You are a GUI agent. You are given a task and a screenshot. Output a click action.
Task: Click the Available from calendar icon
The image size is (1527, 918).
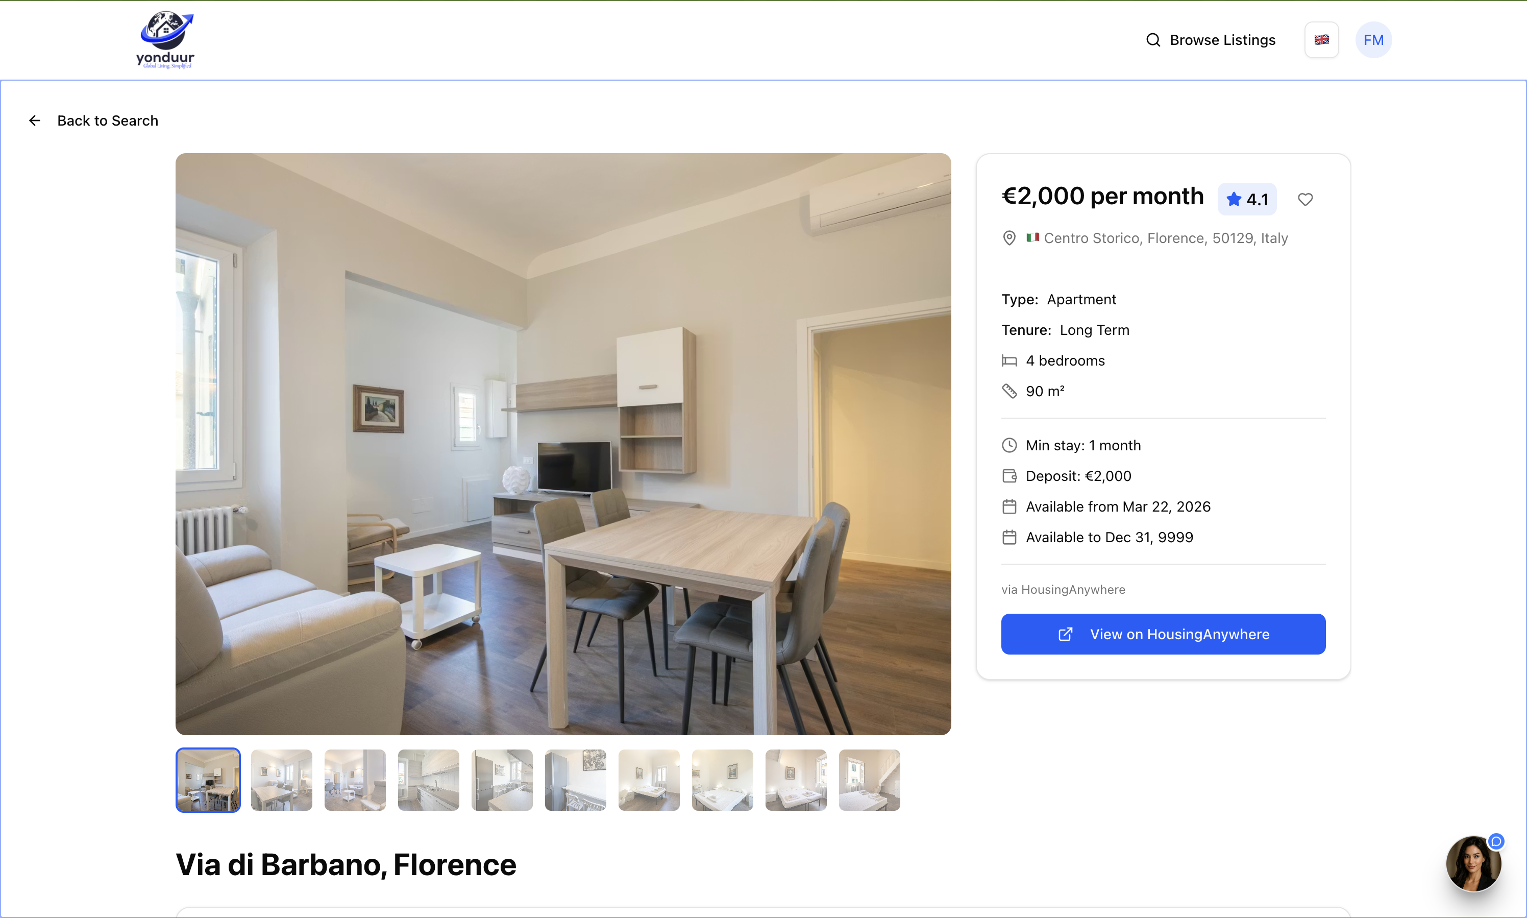point(1009,506)
